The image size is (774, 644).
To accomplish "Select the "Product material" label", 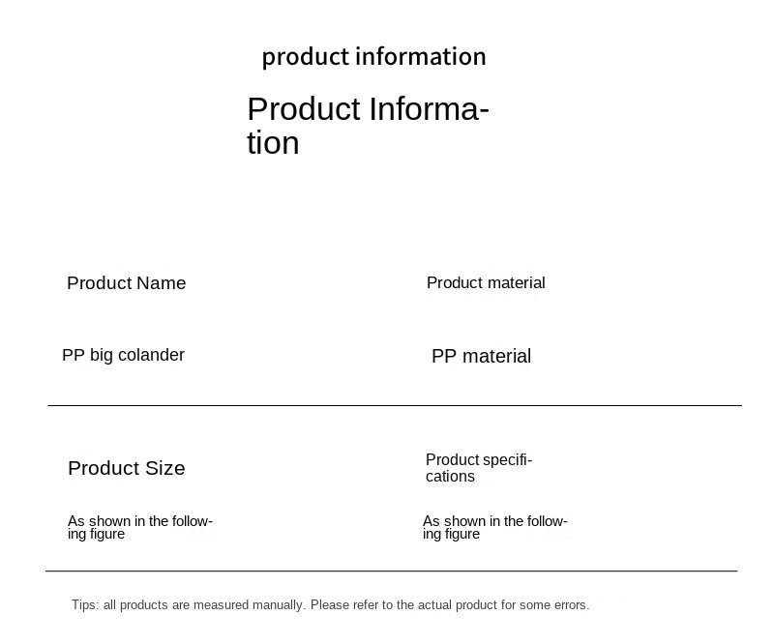I will [x=486, y=282].
